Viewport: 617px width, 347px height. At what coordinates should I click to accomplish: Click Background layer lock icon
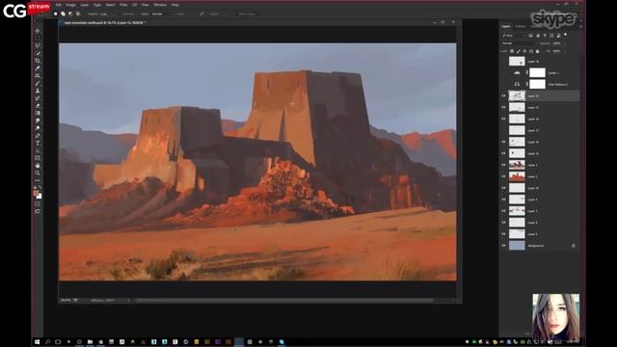(x=574, y=246)
